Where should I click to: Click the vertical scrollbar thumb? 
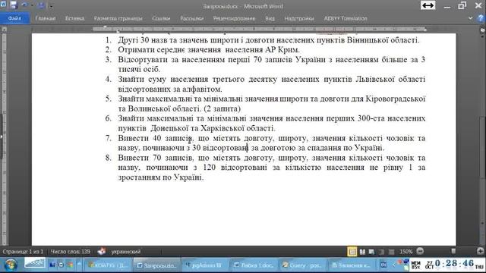point(483,147)
